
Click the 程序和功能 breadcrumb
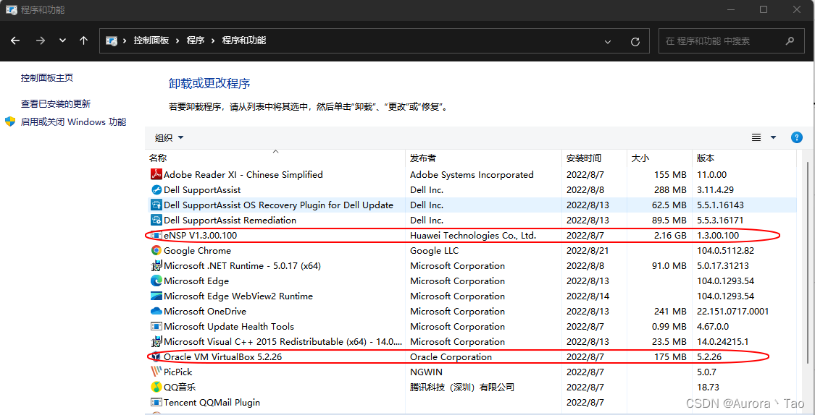[x=244, y=40]
